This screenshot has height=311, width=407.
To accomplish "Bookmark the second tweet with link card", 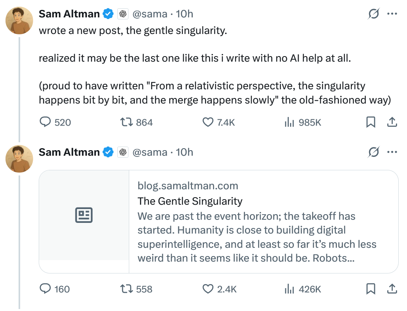I will 371,289.
